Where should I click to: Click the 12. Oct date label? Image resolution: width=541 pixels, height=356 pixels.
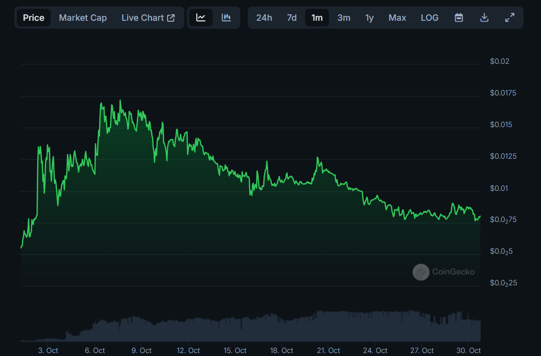click(x=188, y=351)
